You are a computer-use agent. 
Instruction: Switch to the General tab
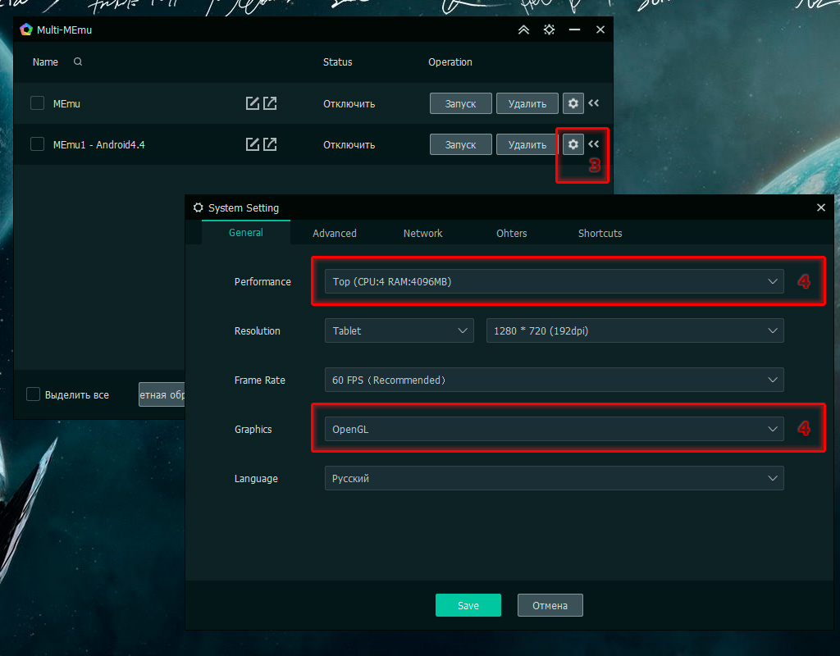246,233
